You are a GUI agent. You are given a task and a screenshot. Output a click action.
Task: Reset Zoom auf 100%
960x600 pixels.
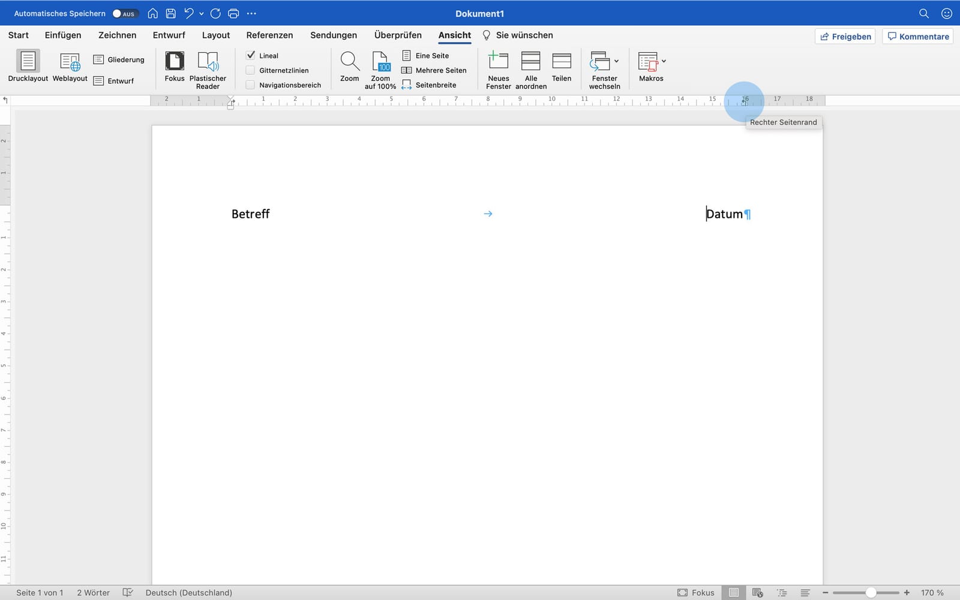coord(380,70)
